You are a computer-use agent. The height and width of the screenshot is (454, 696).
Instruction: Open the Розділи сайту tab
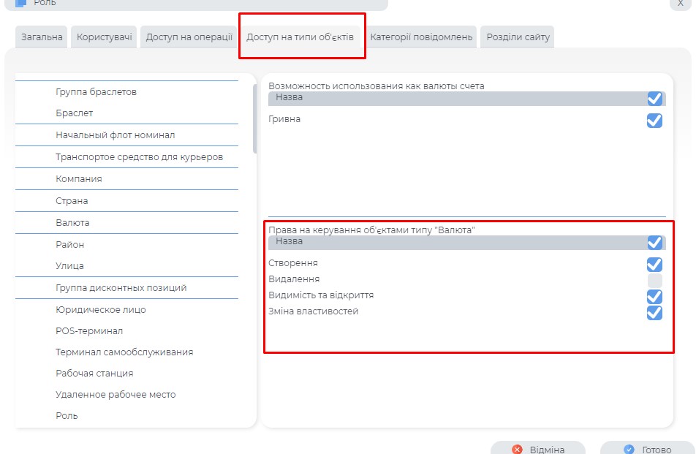click(518, 37)
